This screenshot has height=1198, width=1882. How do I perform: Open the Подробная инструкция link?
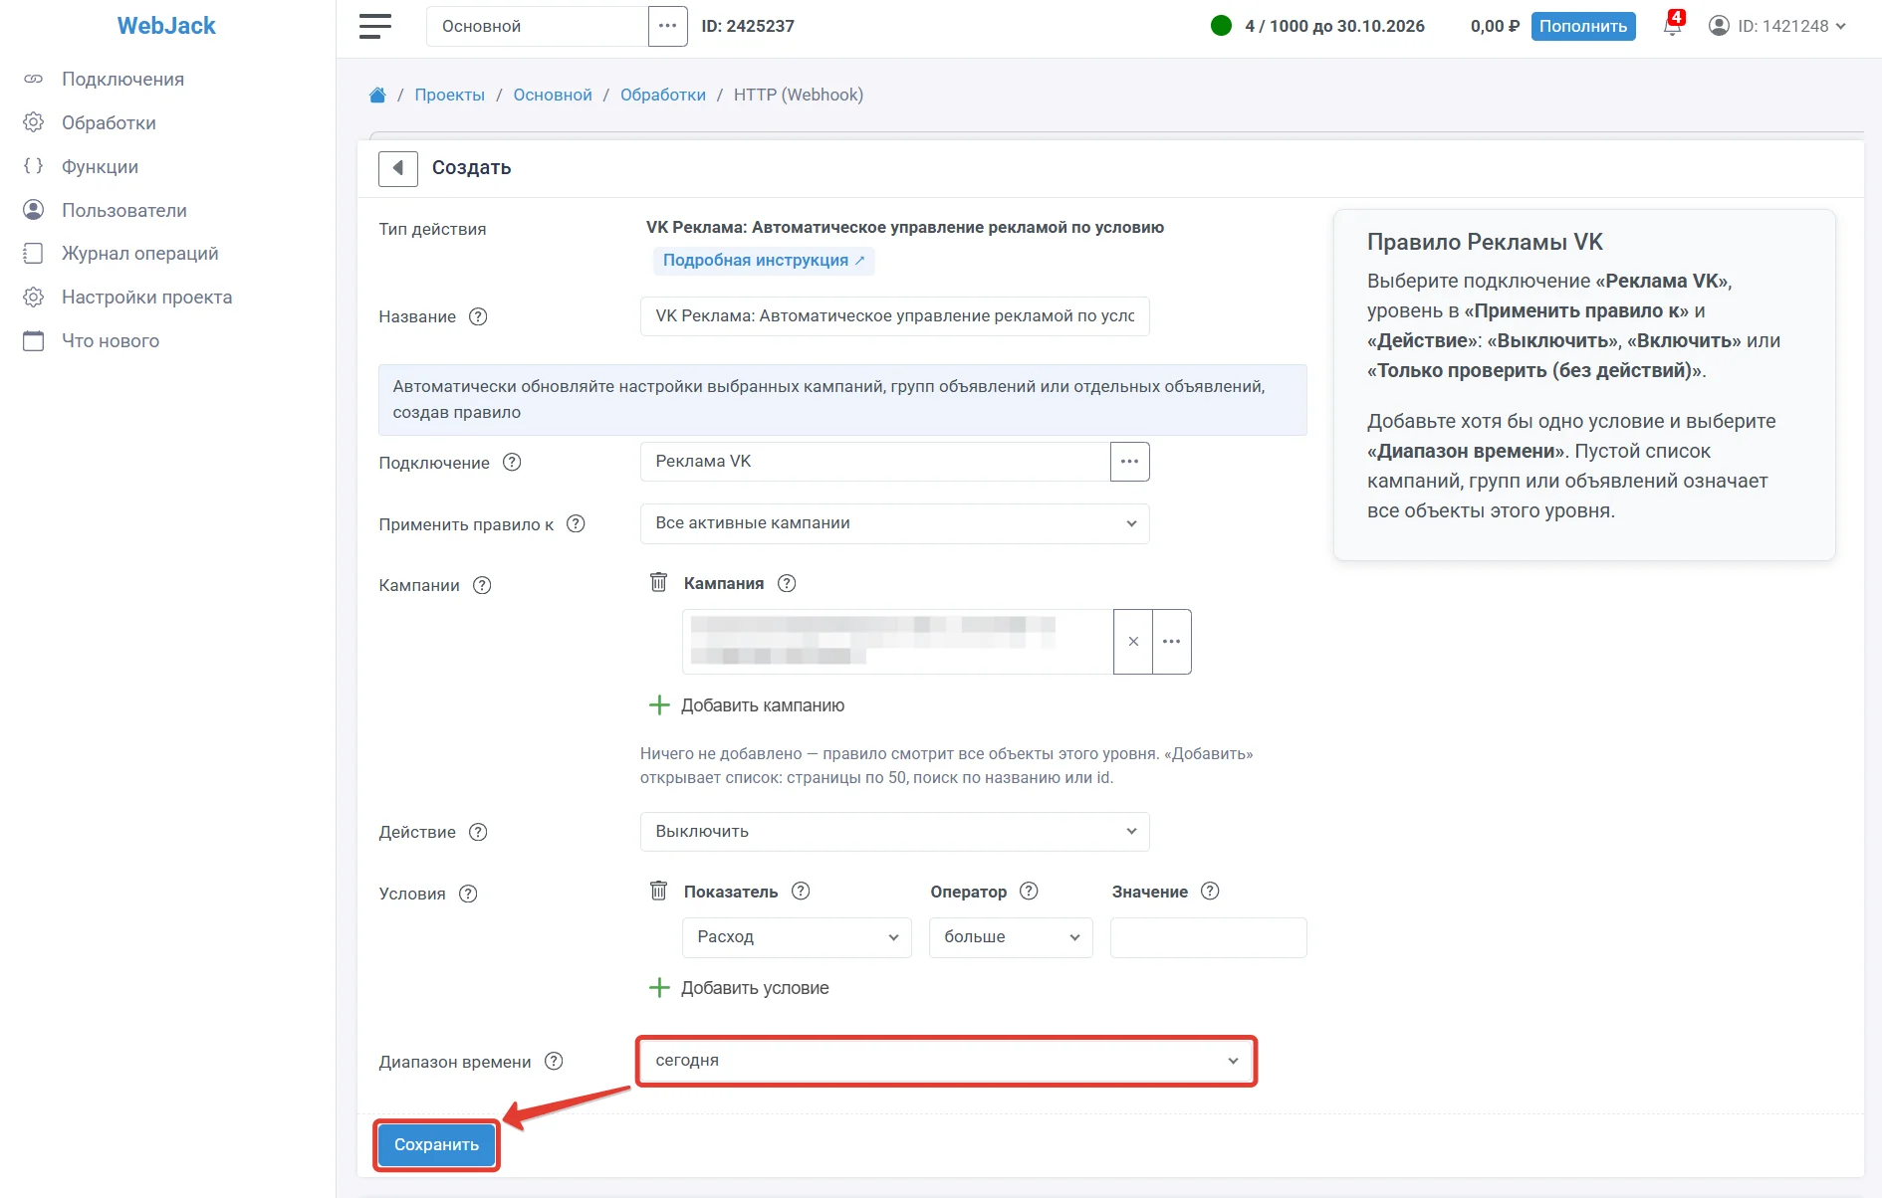(x=764, y=261)
